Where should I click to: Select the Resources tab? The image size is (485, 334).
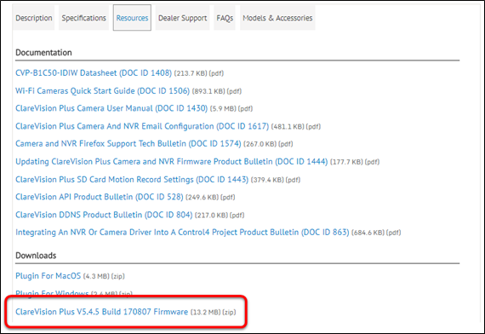click(132, 18)
